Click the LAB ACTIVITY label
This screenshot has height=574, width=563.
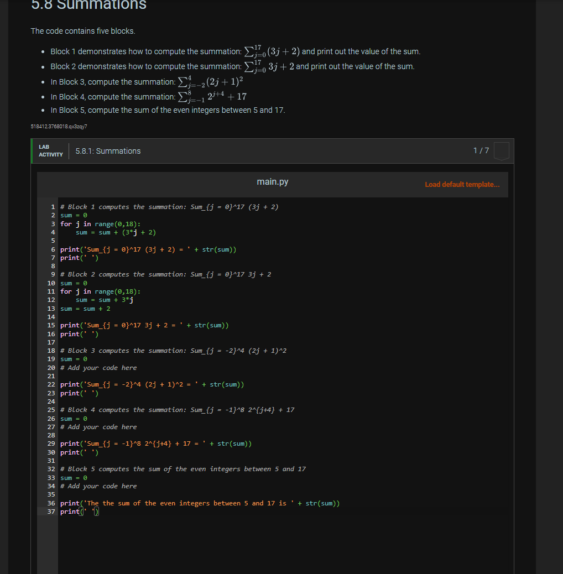[x=50, y=151]
